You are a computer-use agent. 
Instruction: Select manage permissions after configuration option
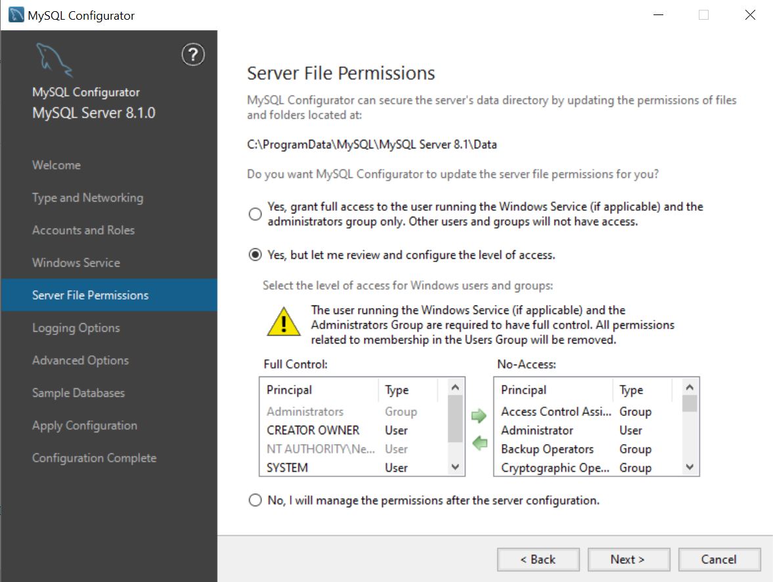click(x=255, y=500)
